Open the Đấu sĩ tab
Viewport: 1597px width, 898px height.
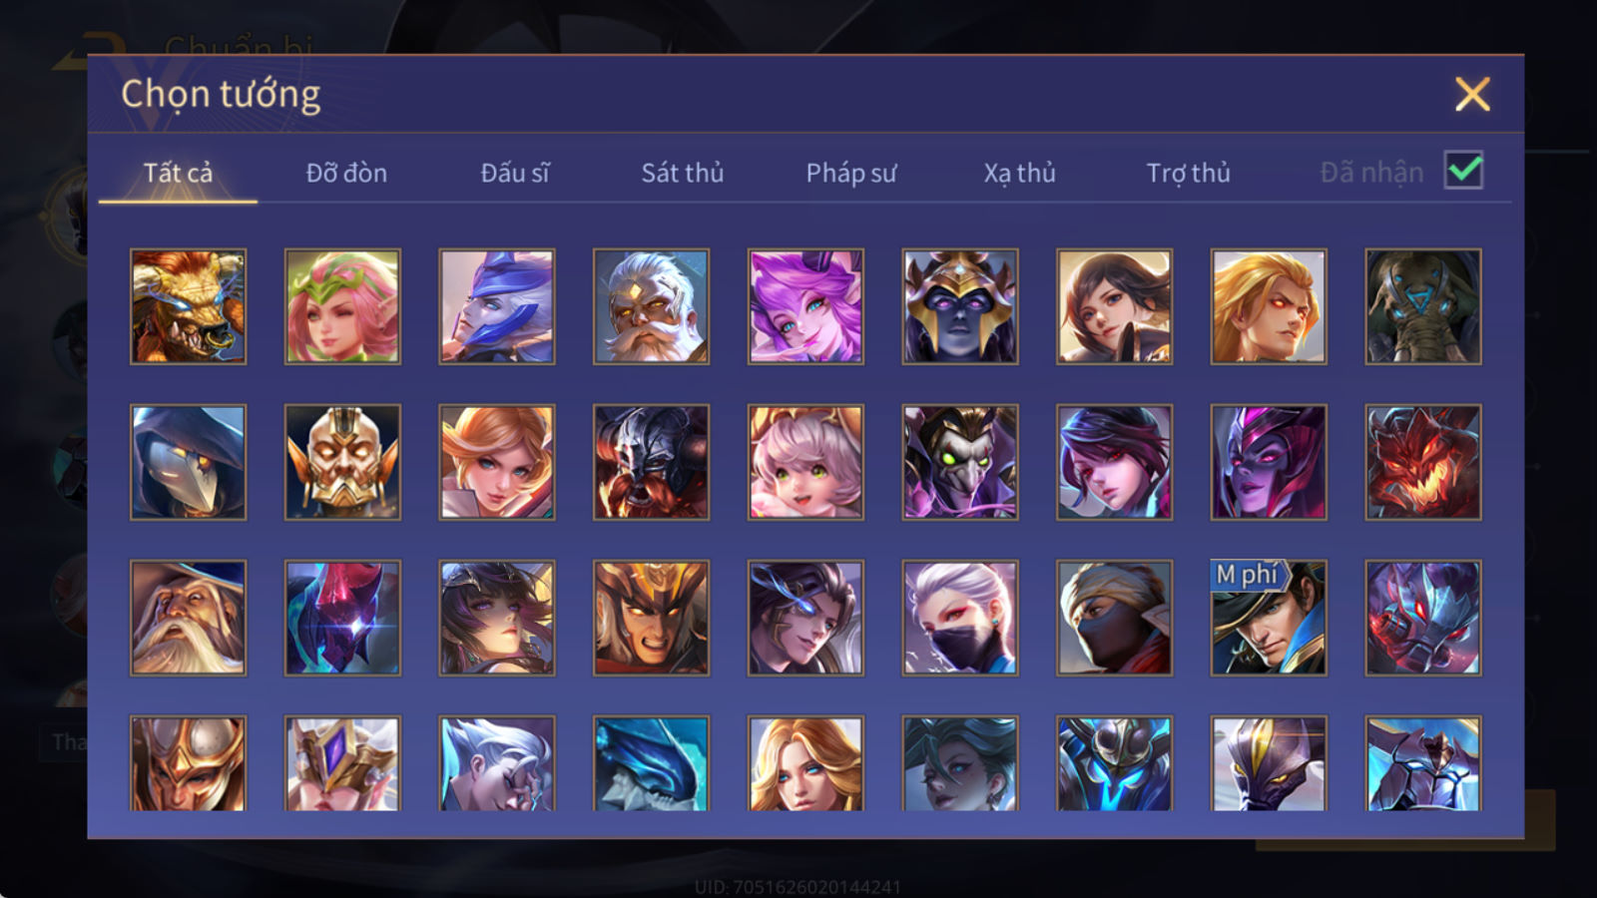click(515, 173)
